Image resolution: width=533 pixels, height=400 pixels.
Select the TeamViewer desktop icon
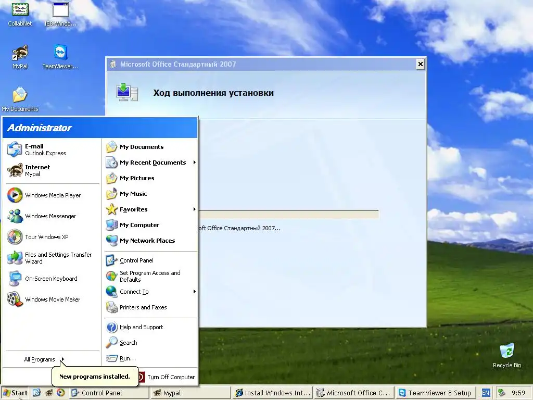[60, 57]
